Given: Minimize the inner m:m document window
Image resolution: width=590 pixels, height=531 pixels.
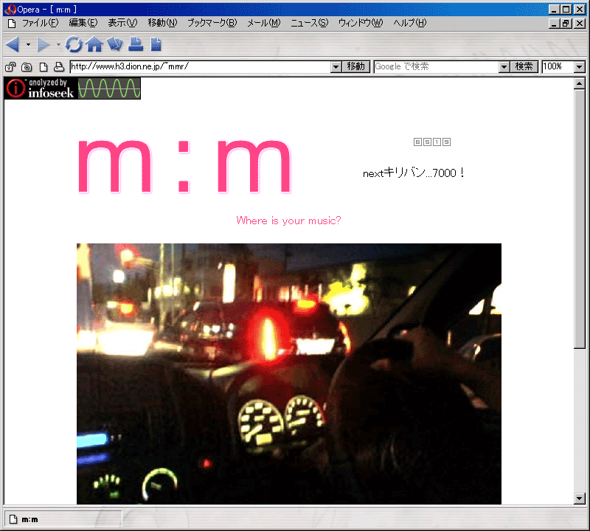Looking at the screenshot, I should pyautogui.click(x=553, y=24).
